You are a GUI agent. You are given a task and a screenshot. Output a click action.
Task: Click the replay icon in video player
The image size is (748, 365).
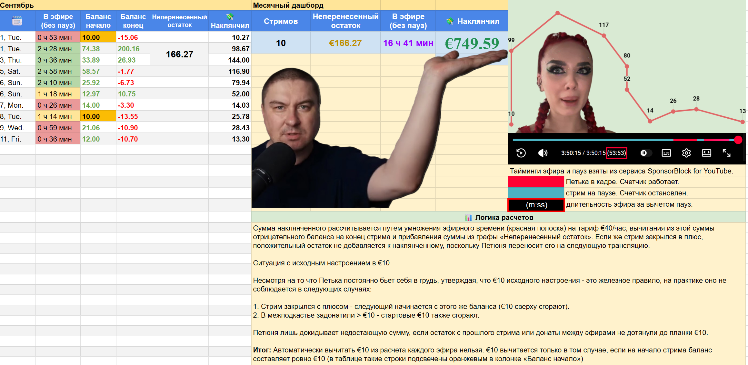(521, 153)
